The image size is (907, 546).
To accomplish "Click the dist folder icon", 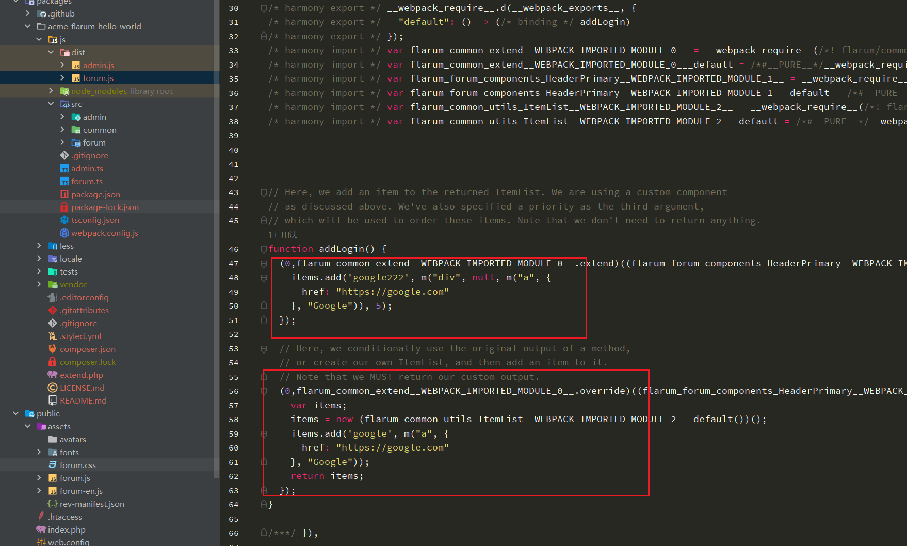I will coord(64,52).
